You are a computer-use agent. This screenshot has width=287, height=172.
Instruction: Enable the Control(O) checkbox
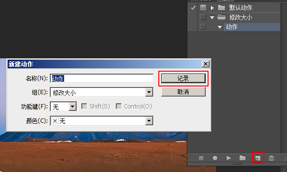click(x=119, y=106)
